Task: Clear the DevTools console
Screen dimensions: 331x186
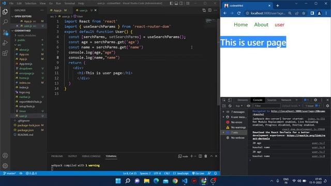Action: click(230, 106)
